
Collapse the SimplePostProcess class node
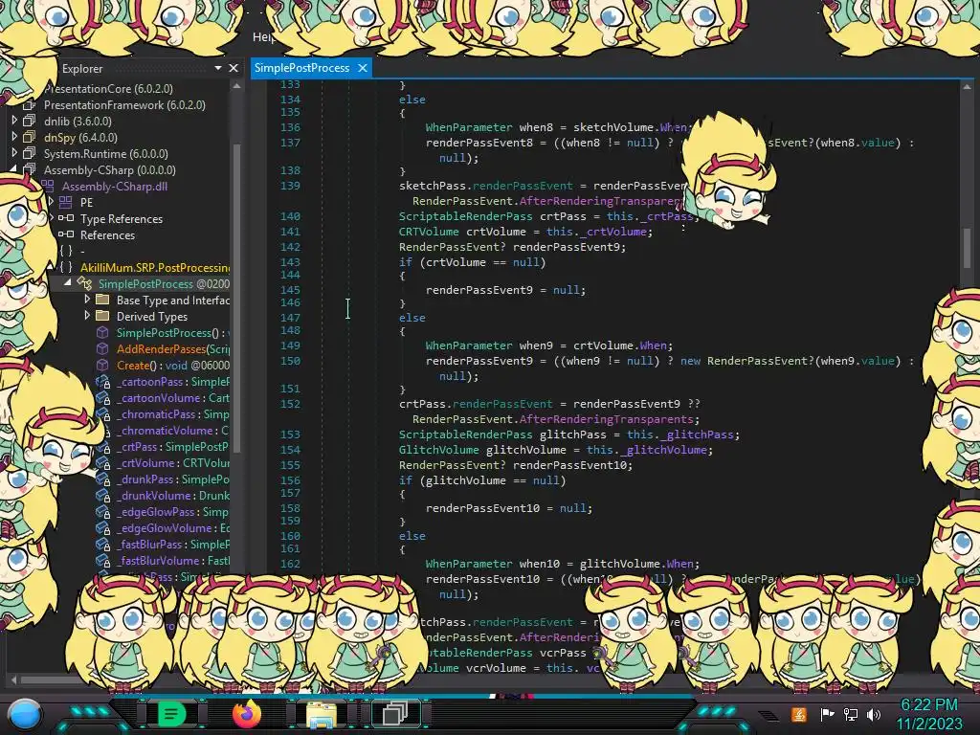tap(68, 283)
